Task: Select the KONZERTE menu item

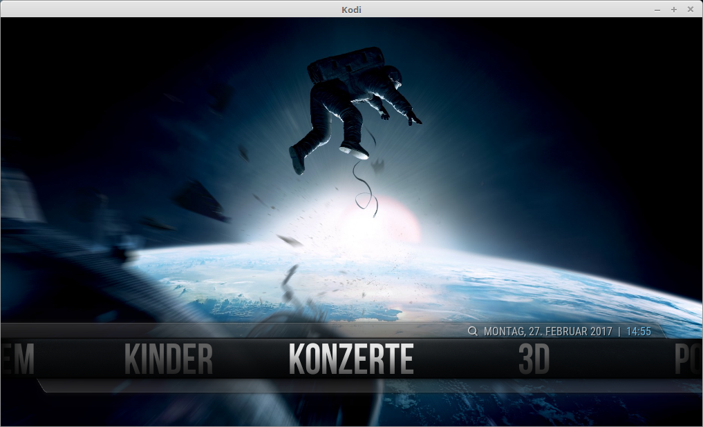Action: pyautogui.click(x=351, y=359)
